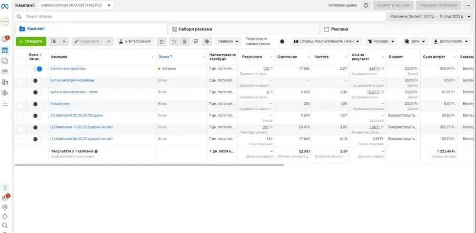The height and width of the screenshot is (233, 476).
Task: Open the Експортувати dropdown
Action: coord(451,41)
